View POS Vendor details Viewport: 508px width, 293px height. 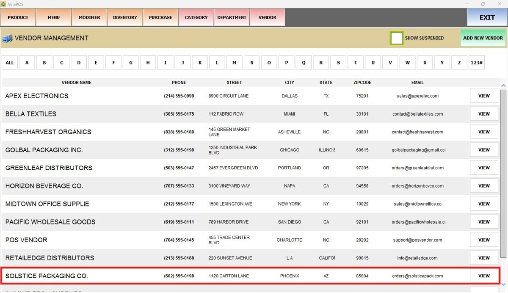click(x=484, y=240)
